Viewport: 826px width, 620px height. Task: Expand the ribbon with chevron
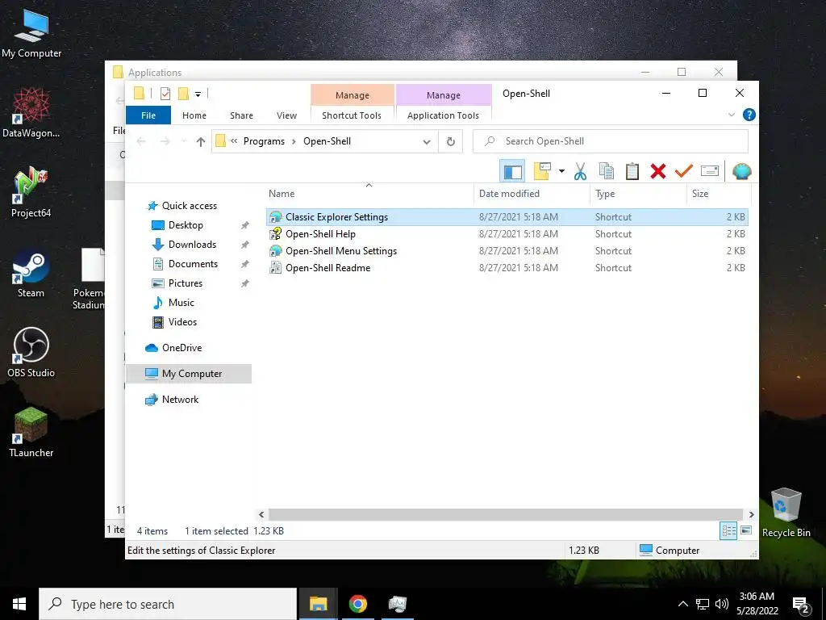(x=731, y=115)
